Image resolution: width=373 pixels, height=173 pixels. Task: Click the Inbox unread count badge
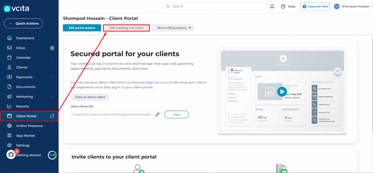point(52,48)
